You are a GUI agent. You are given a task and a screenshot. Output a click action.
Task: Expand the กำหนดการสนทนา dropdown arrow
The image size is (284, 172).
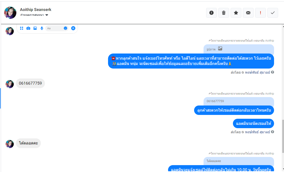coord(47,15)
